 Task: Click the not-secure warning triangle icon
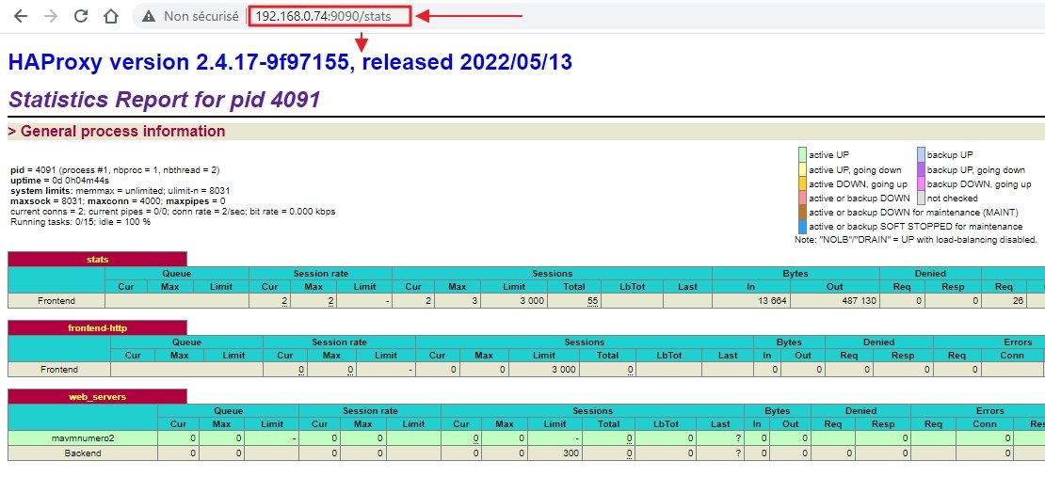tap(148, 17)
